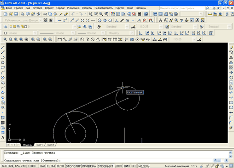This screenshot has height=168, width=234.
Task: Expand the layer list dropdown
Action: (74, 27)
